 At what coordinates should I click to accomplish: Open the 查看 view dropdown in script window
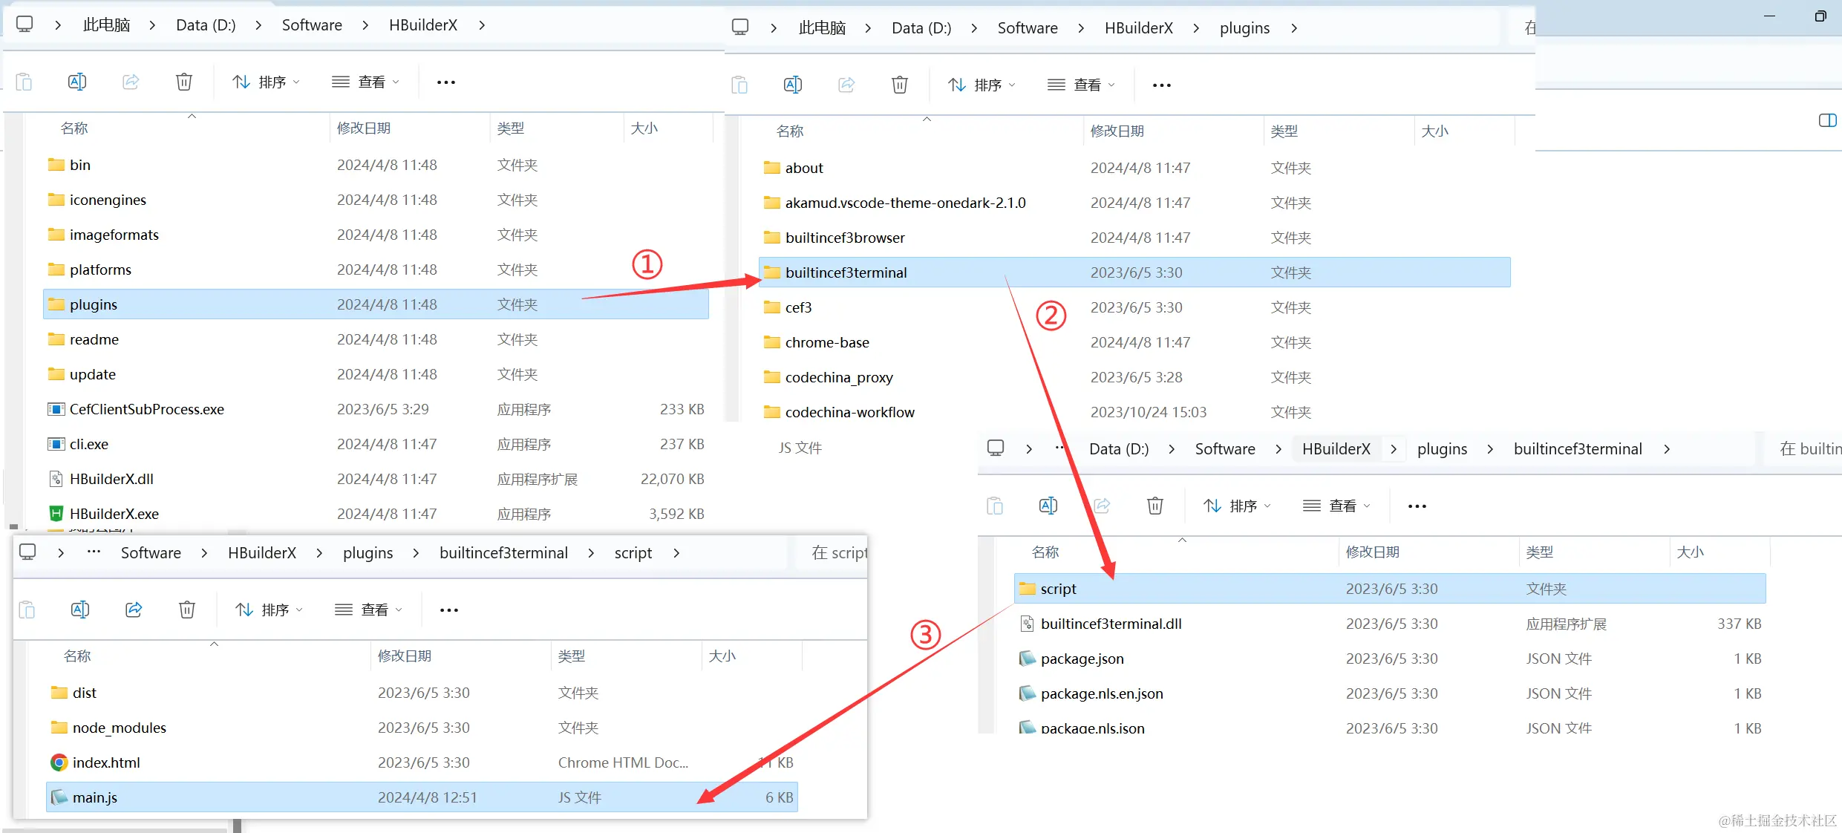[x=369, y=610]
